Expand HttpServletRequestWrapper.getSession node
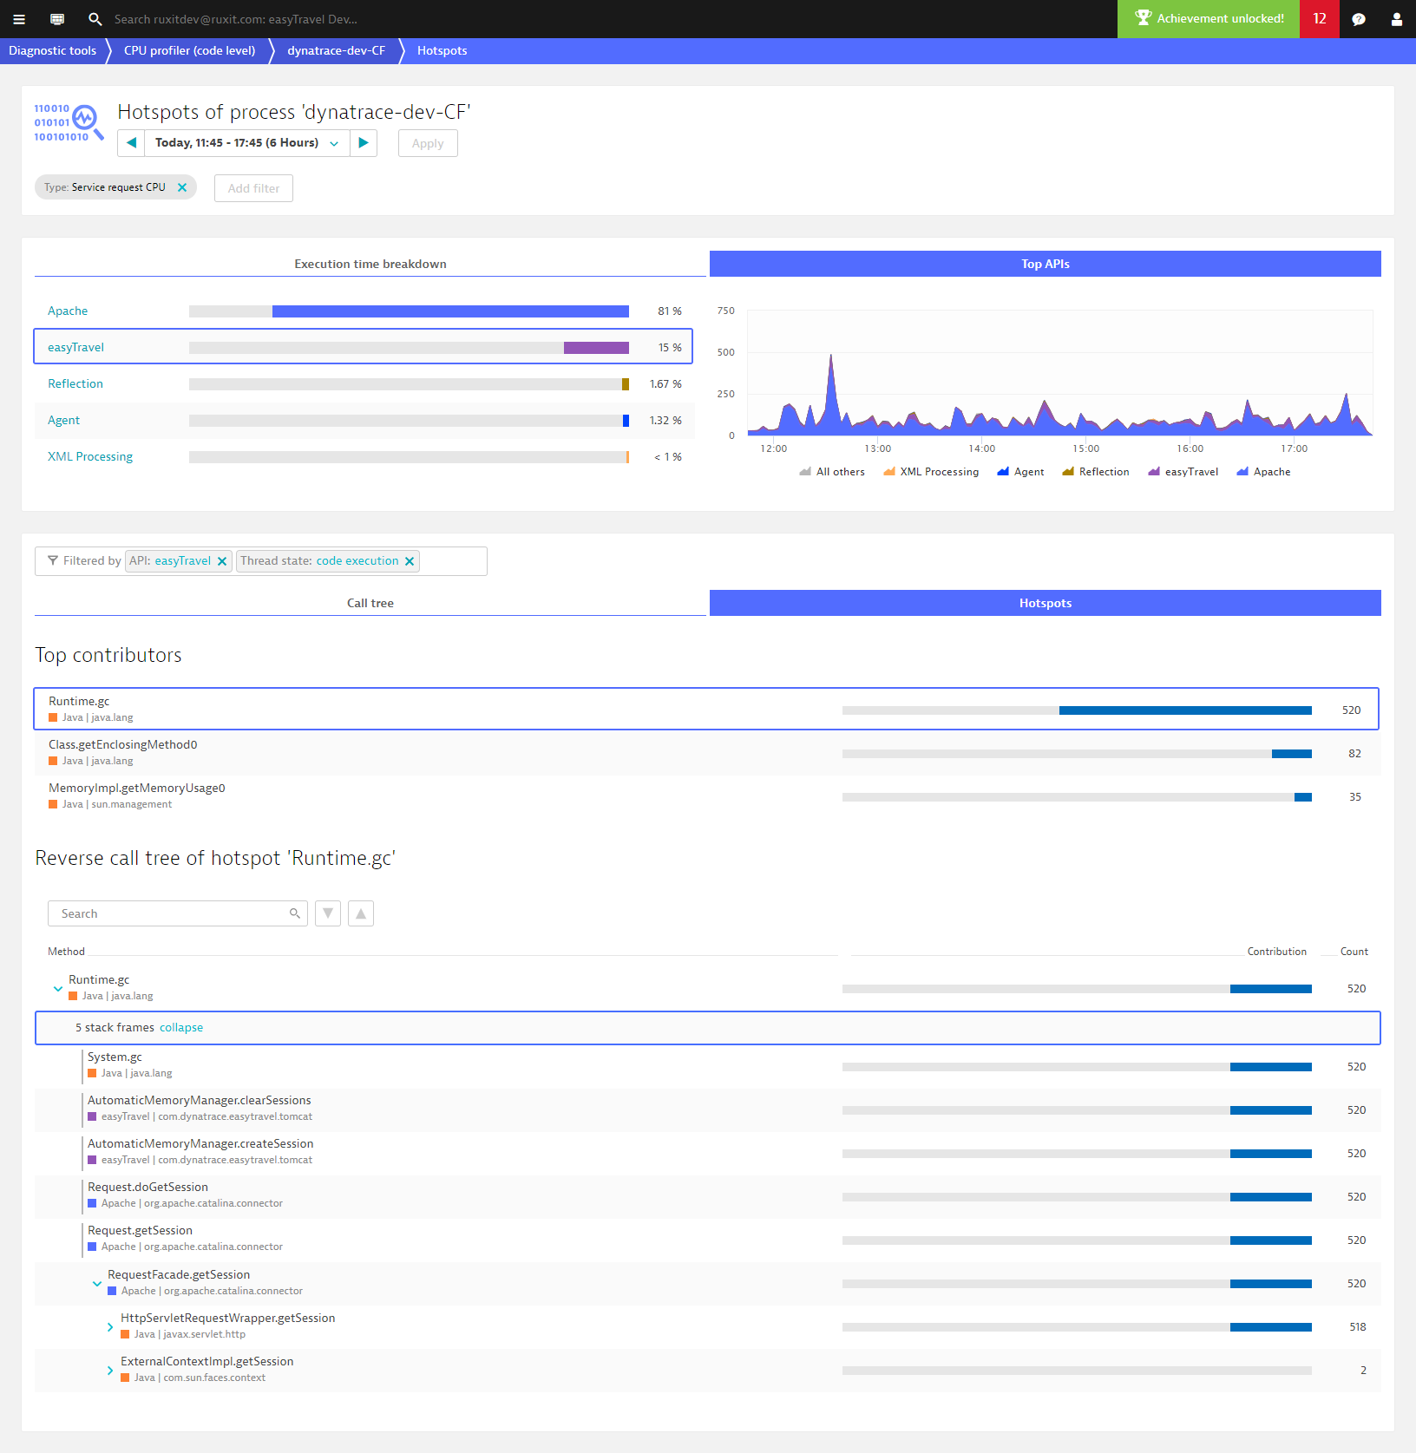Image resolution: width=1416 pixels, height=1453 pixels. tap(110, 1327)
